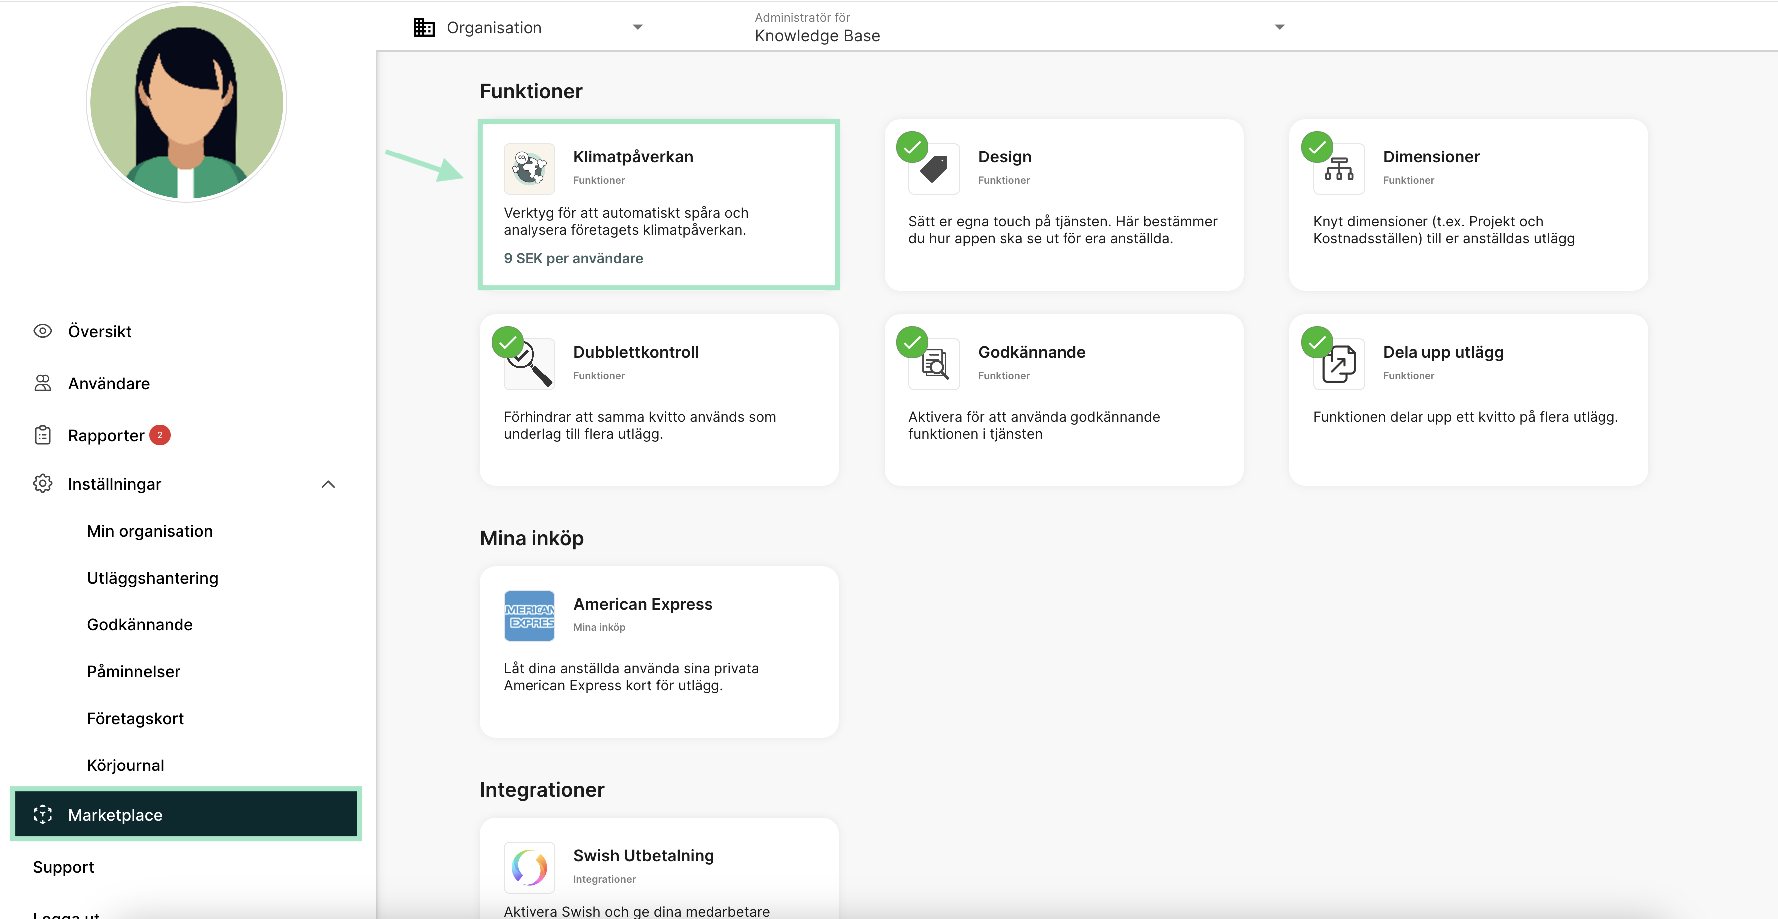The image size is (1778, 919).
Task: Open Min organisation settings
Action: click(x=150, y=531)
